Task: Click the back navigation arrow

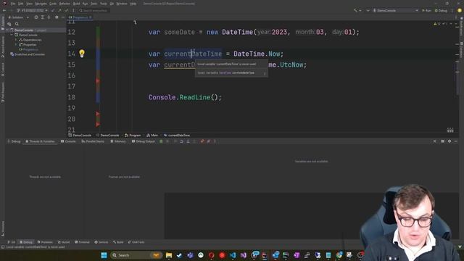Action: click(x=4, y=10)
